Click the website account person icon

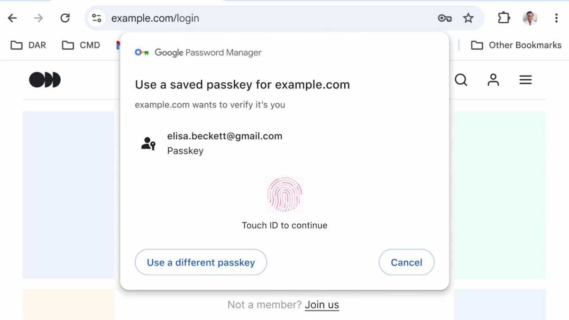click(x=493, y=80)
